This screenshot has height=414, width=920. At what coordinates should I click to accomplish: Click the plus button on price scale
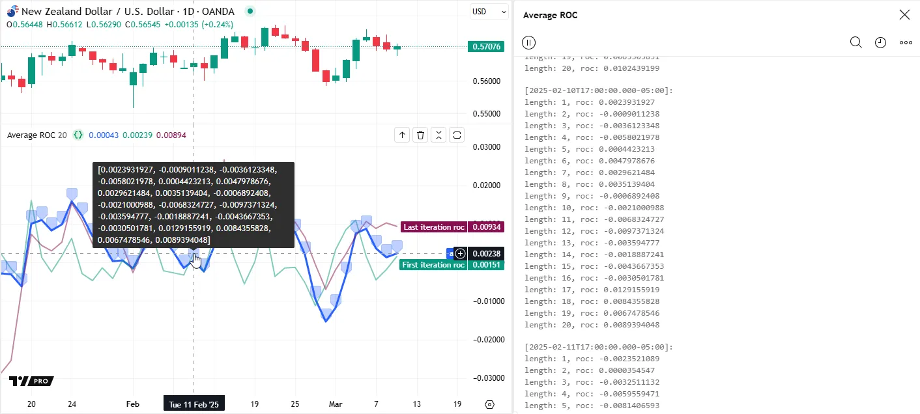[460, 253]
